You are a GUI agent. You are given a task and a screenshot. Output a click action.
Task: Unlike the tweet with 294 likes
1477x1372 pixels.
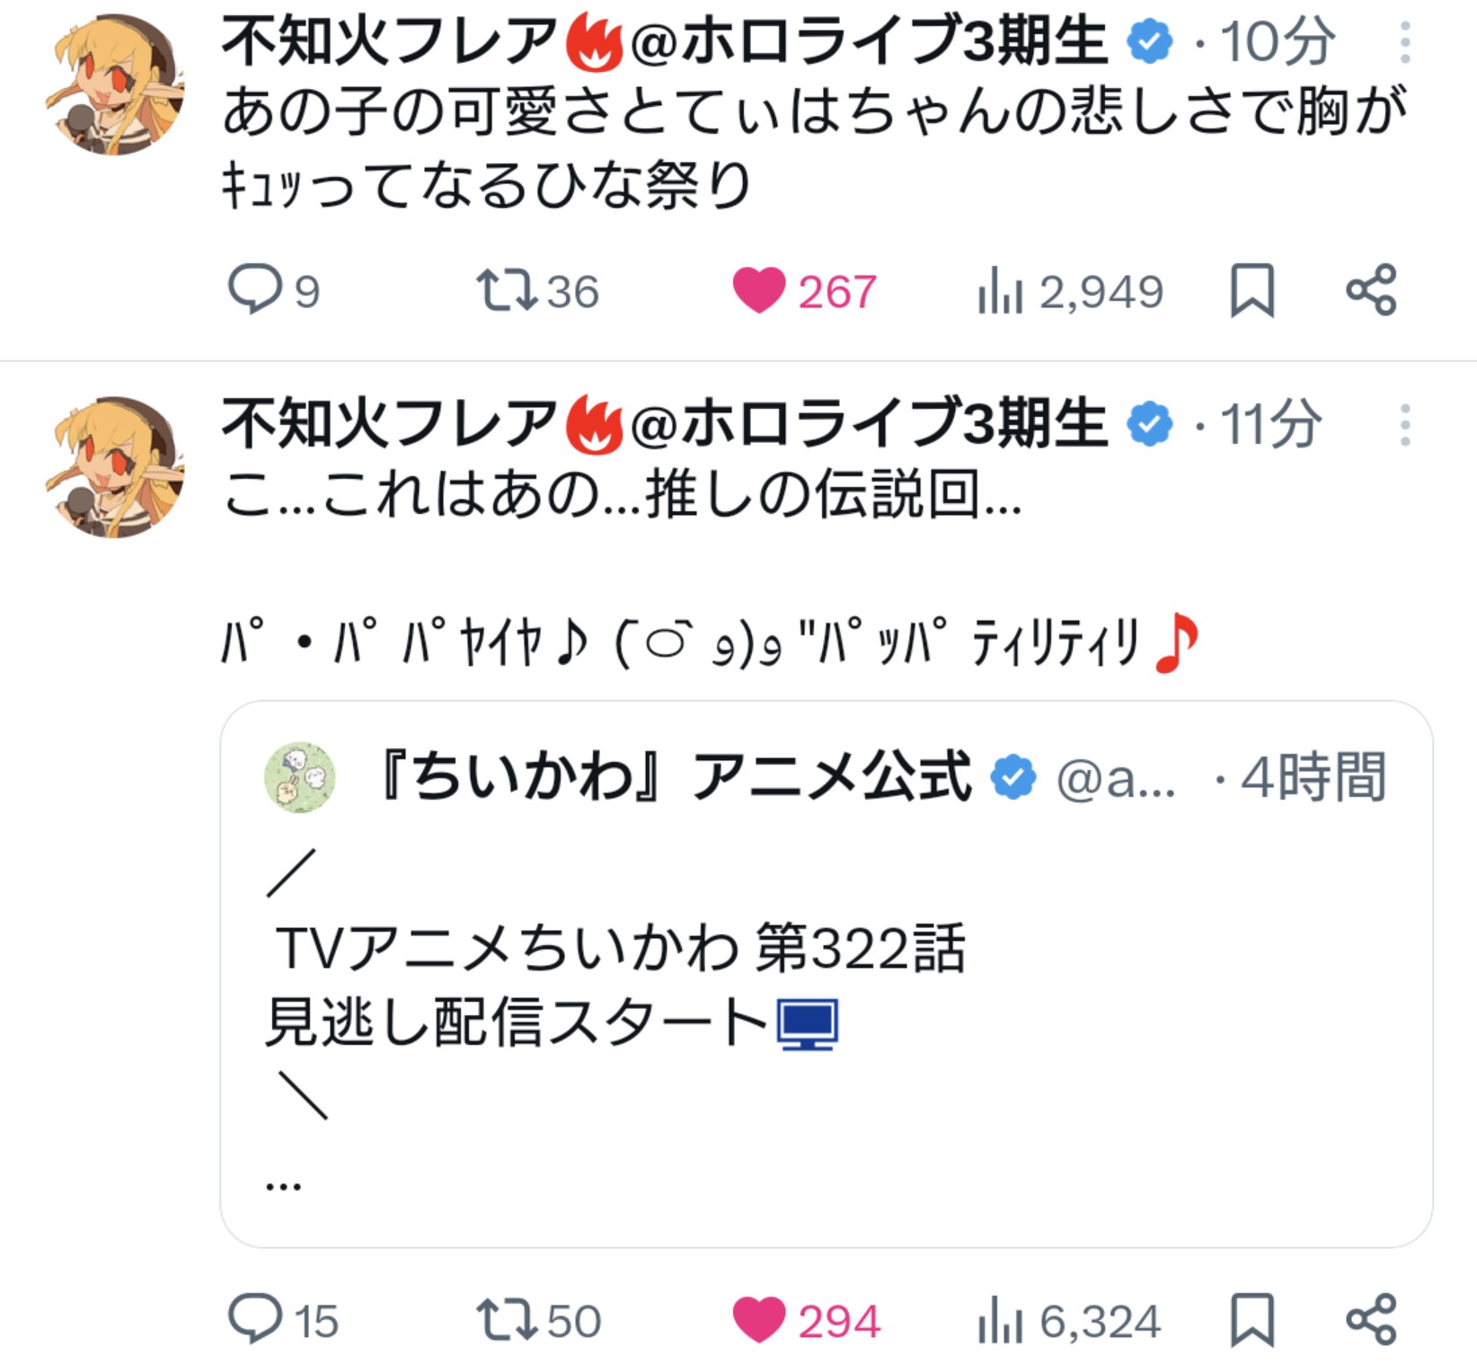tap(759, 1319)
